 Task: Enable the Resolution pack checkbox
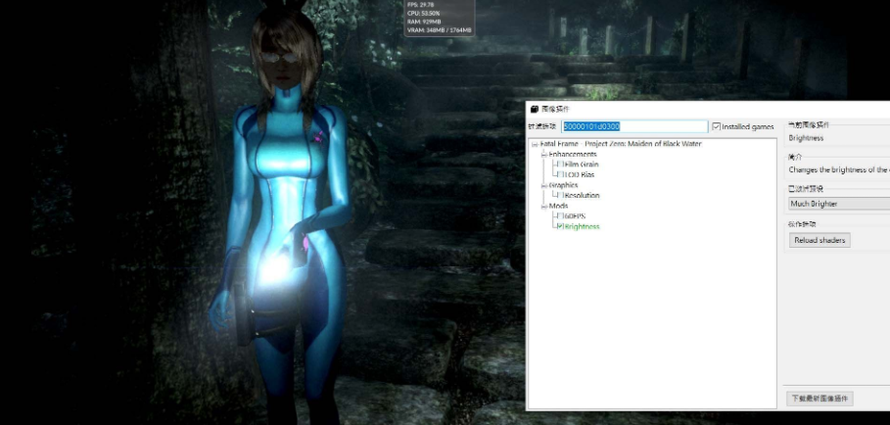coord(561,195)
